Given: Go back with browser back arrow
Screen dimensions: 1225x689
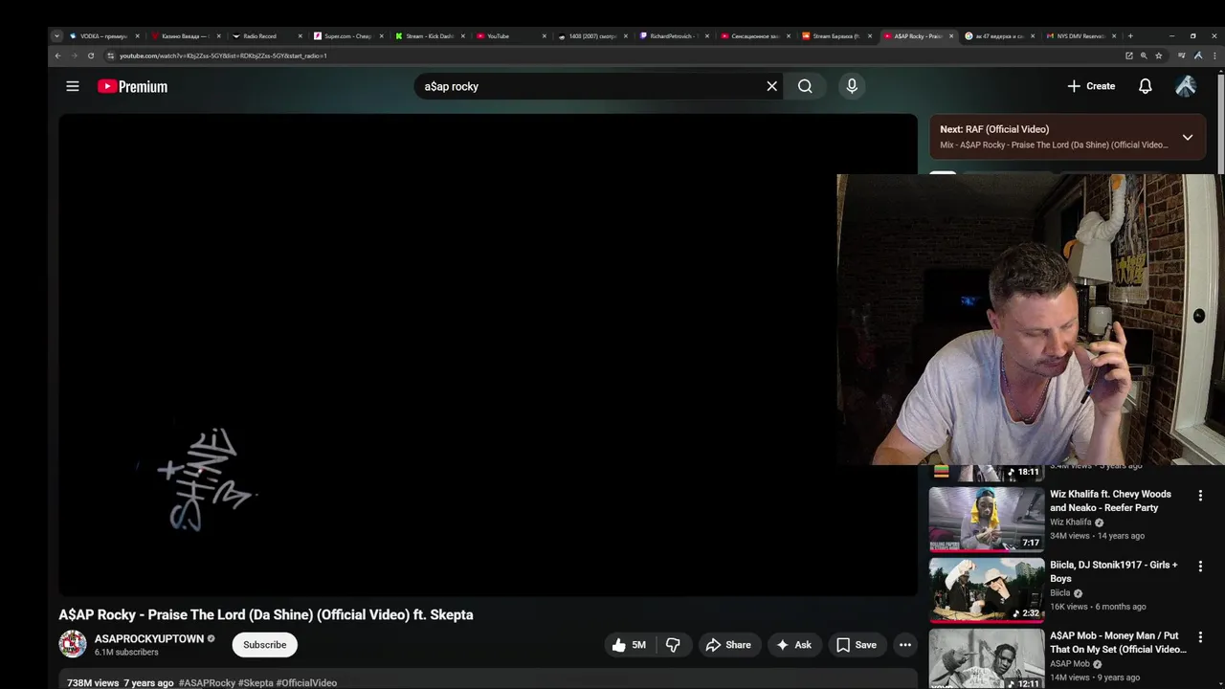Looking at the screenshot, I should (57, 56).
